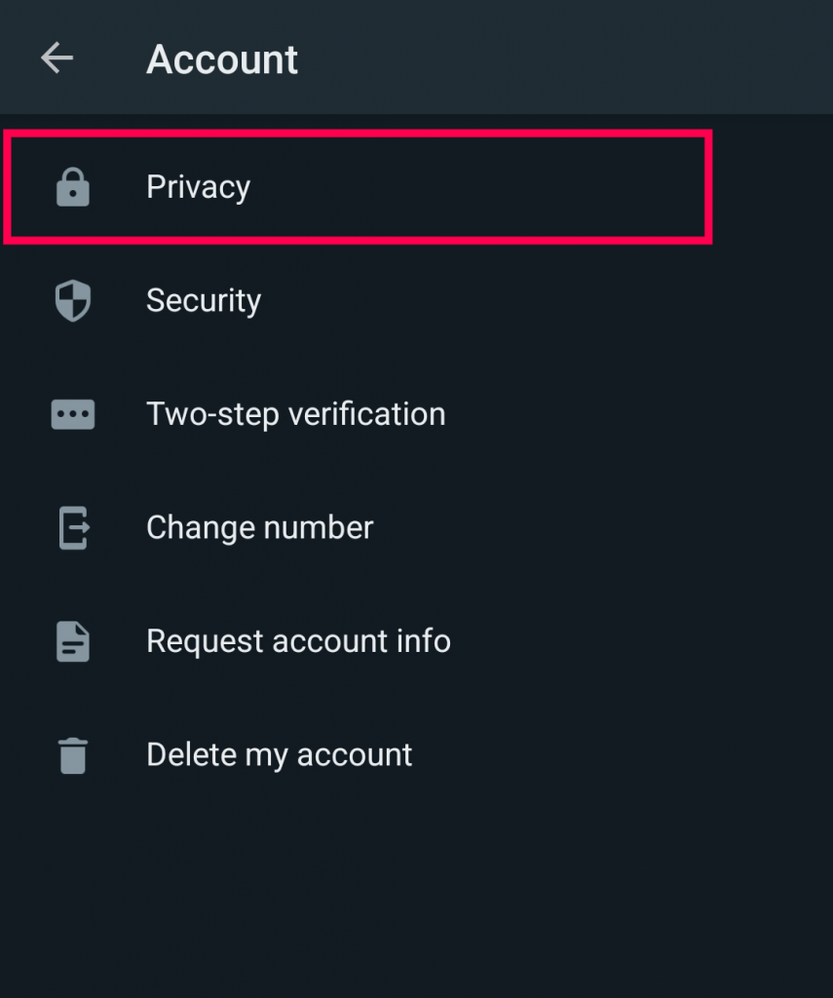Click the document icon next to Request account info
Image resolution: width=833 pixels, height=998 pixels.
click(x=71, y=641)
